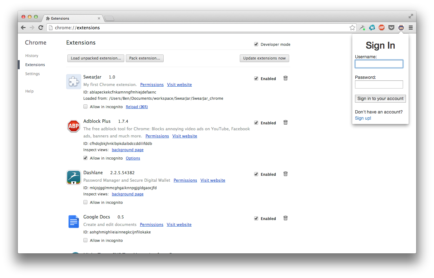Open the Adblock Plus toolbar icon

382,28
